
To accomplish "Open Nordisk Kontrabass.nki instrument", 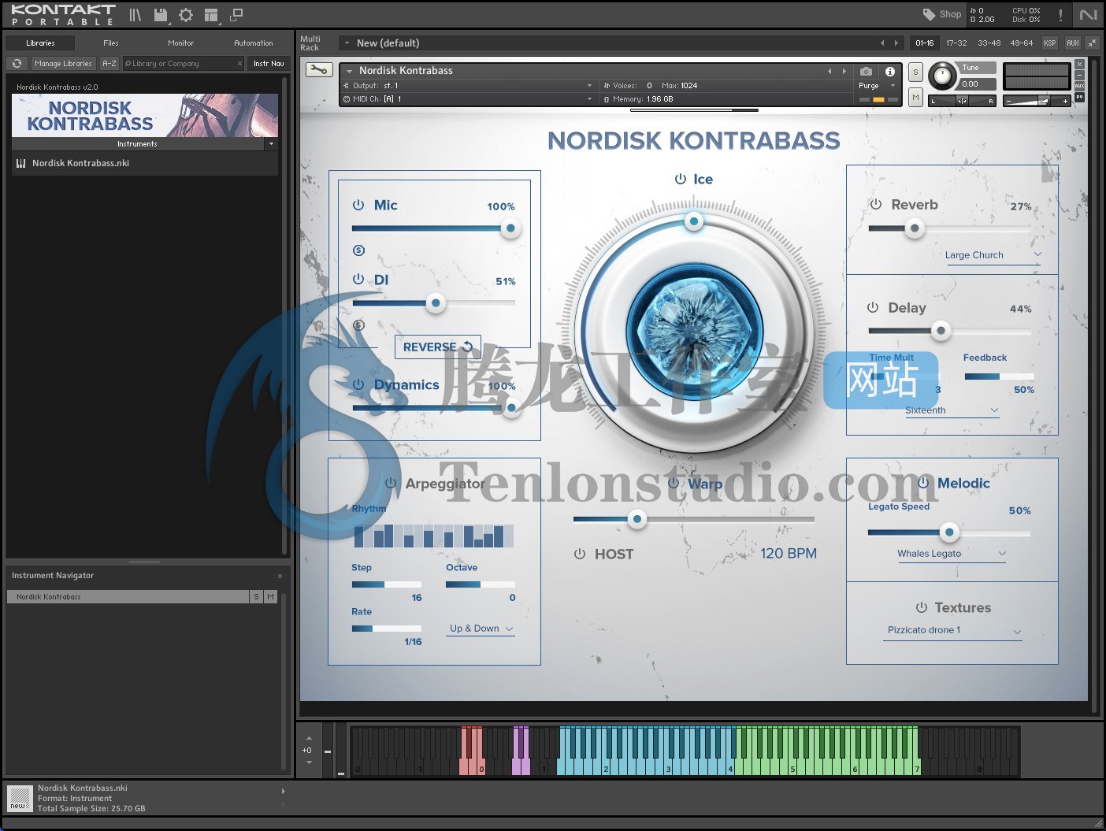I will point(145,163).
